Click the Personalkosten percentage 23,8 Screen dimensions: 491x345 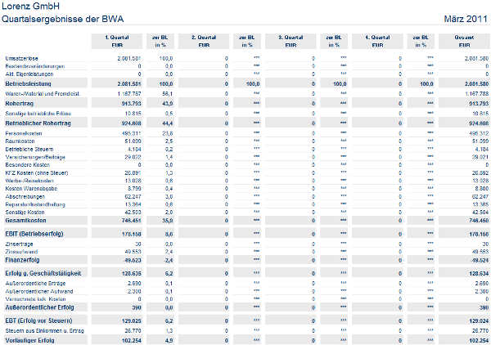(168, 133)
